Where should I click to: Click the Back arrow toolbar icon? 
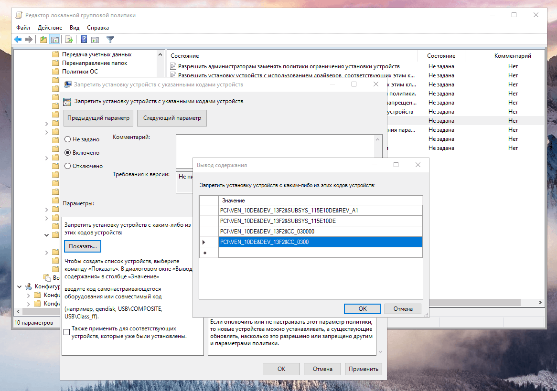point(18,40)
